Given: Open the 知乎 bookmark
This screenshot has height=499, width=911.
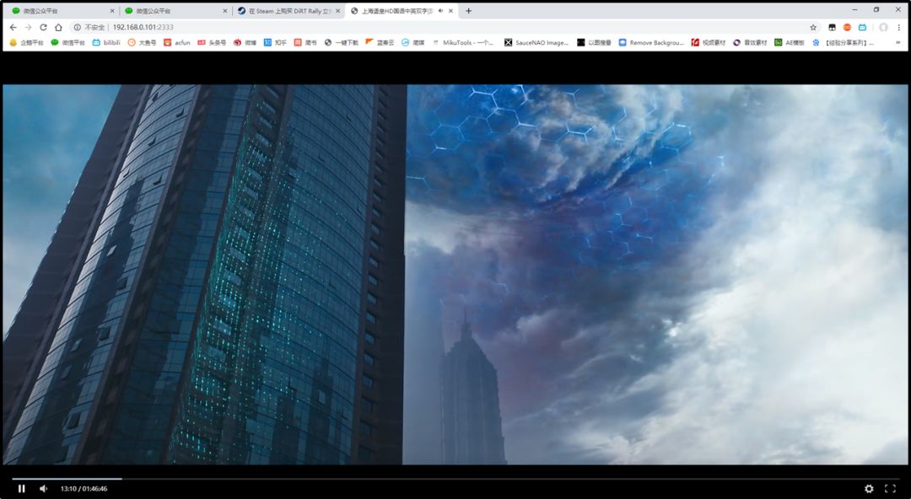Looking at the screenshot, I should 275,42.
